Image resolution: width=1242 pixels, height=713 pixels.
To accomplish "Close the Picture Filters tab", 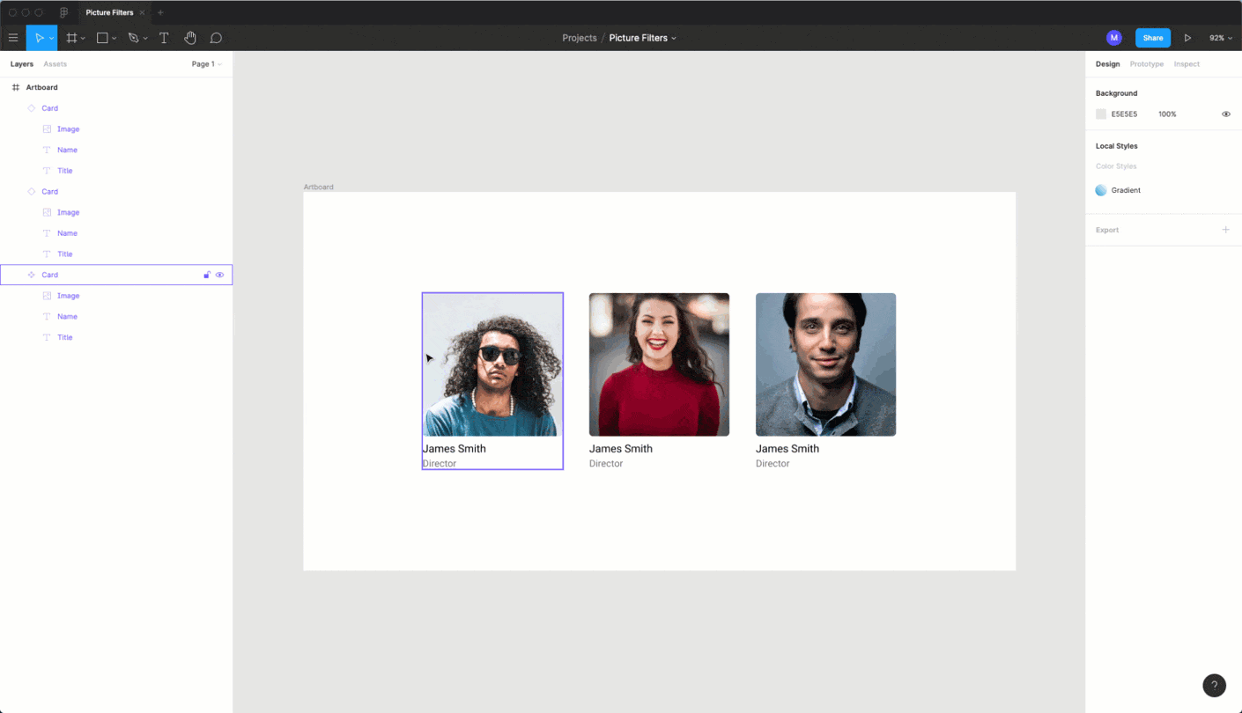I will tap(142, 12).
